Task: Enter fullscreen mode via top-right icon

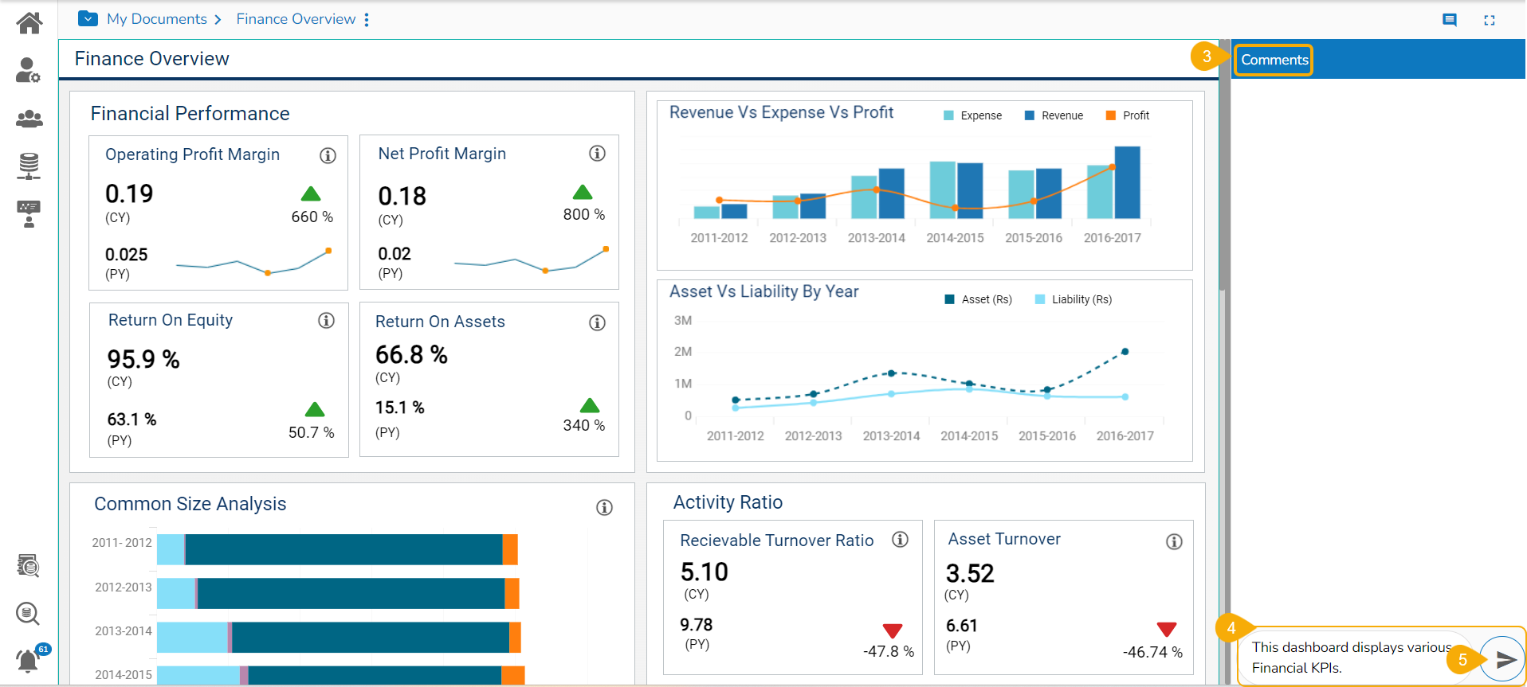Action: tap(1490, 20)
